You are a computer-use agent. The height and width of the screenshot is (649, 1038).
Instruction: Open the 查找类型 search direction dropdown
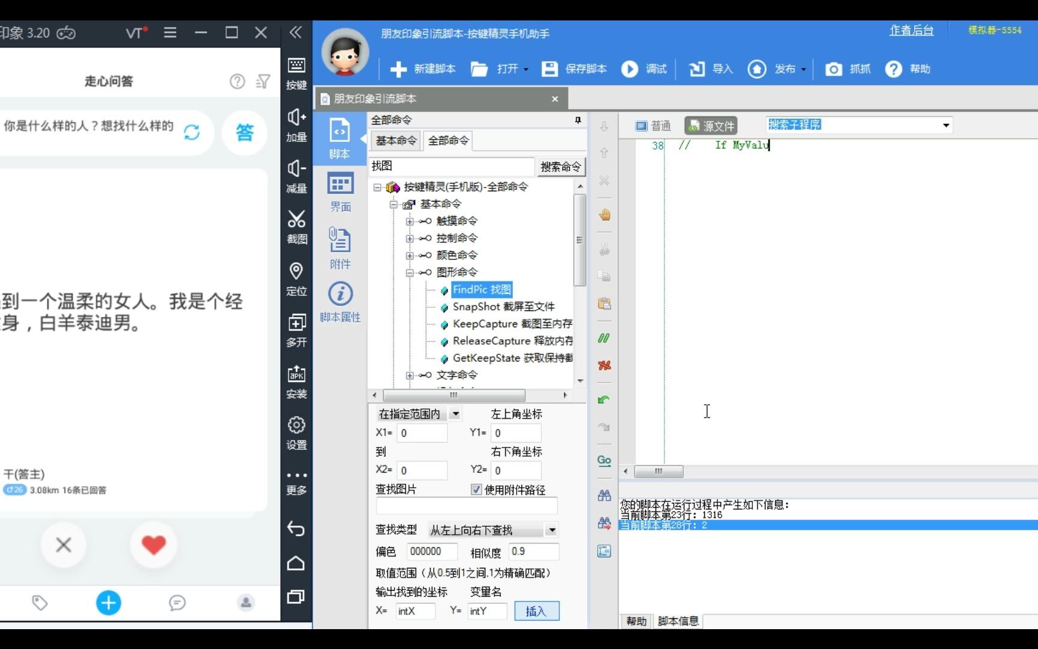[551, 530]
